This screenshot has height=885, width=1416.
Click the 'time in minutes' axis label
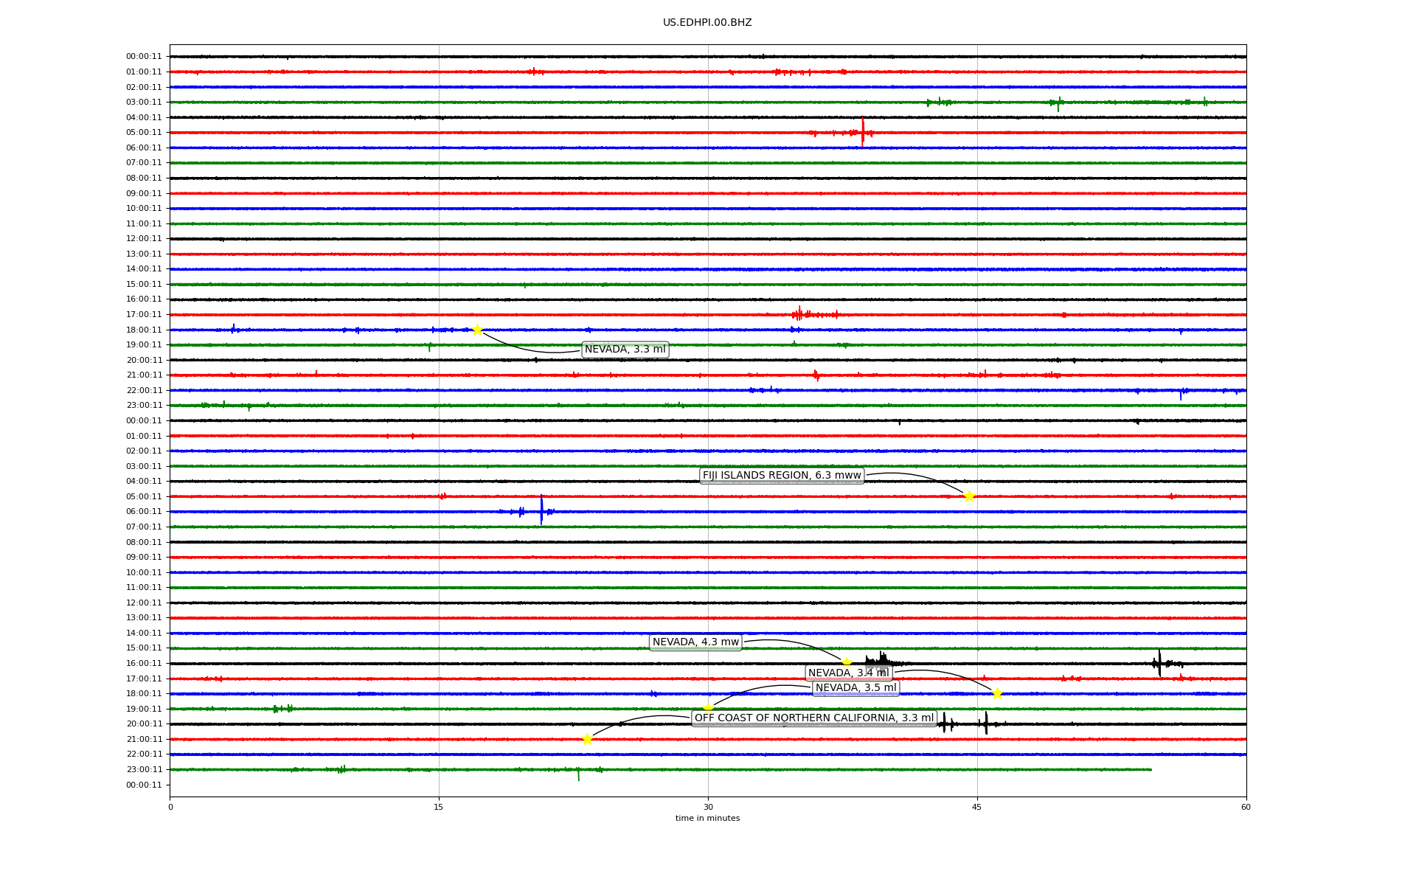[x=707, y=818]
